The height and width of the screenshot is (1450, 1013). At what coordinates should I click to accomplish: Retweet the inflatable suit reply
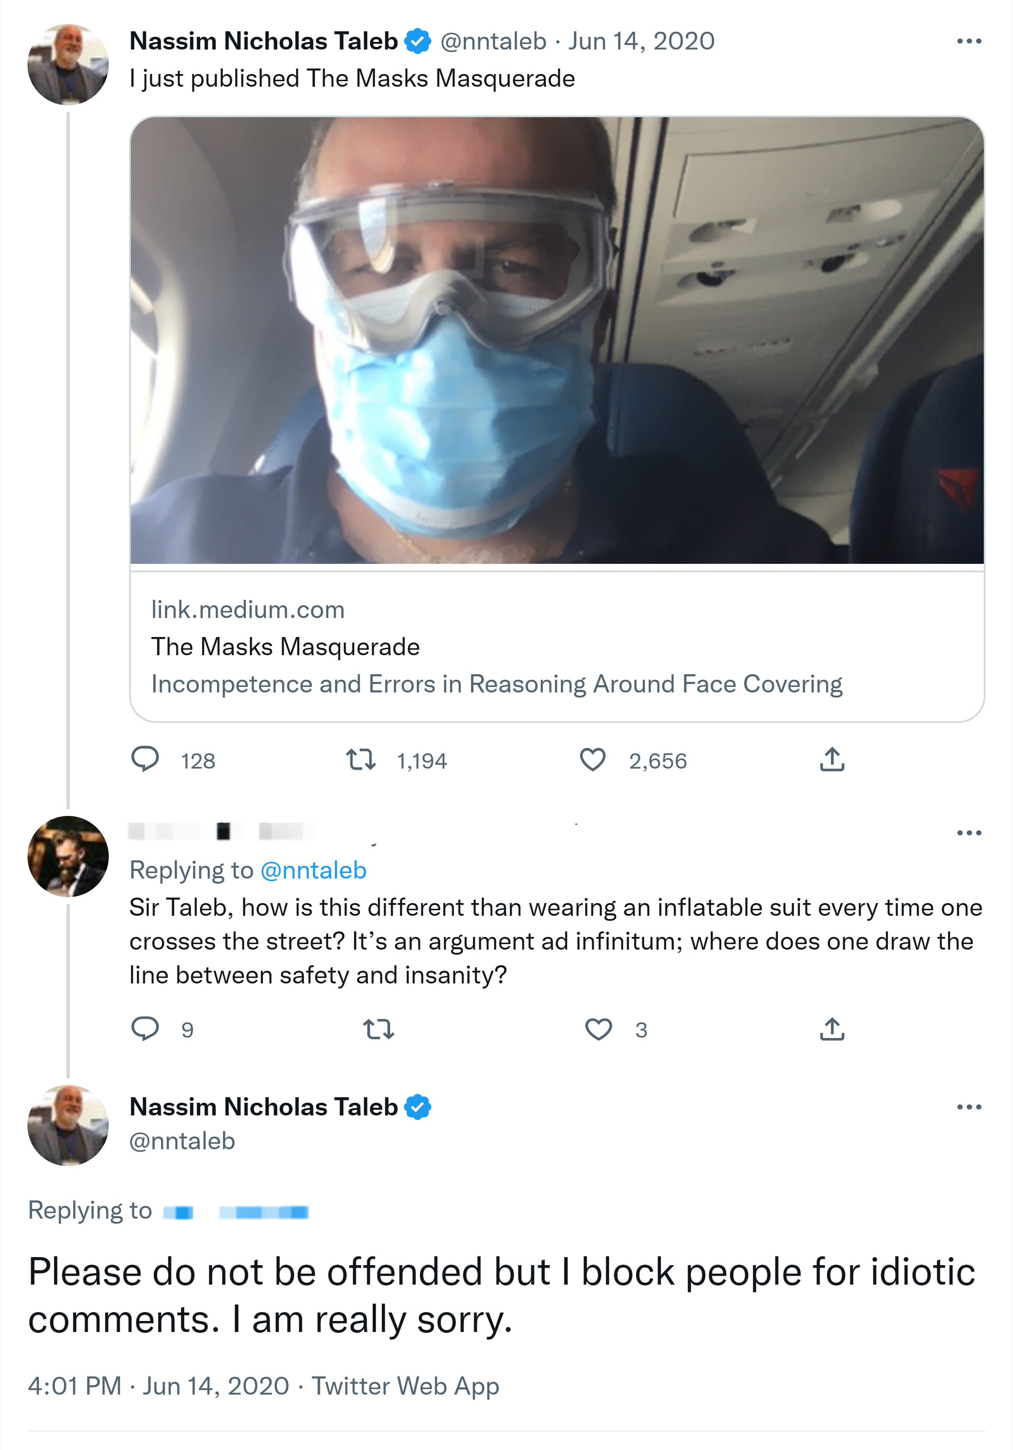click(379, 1030)
